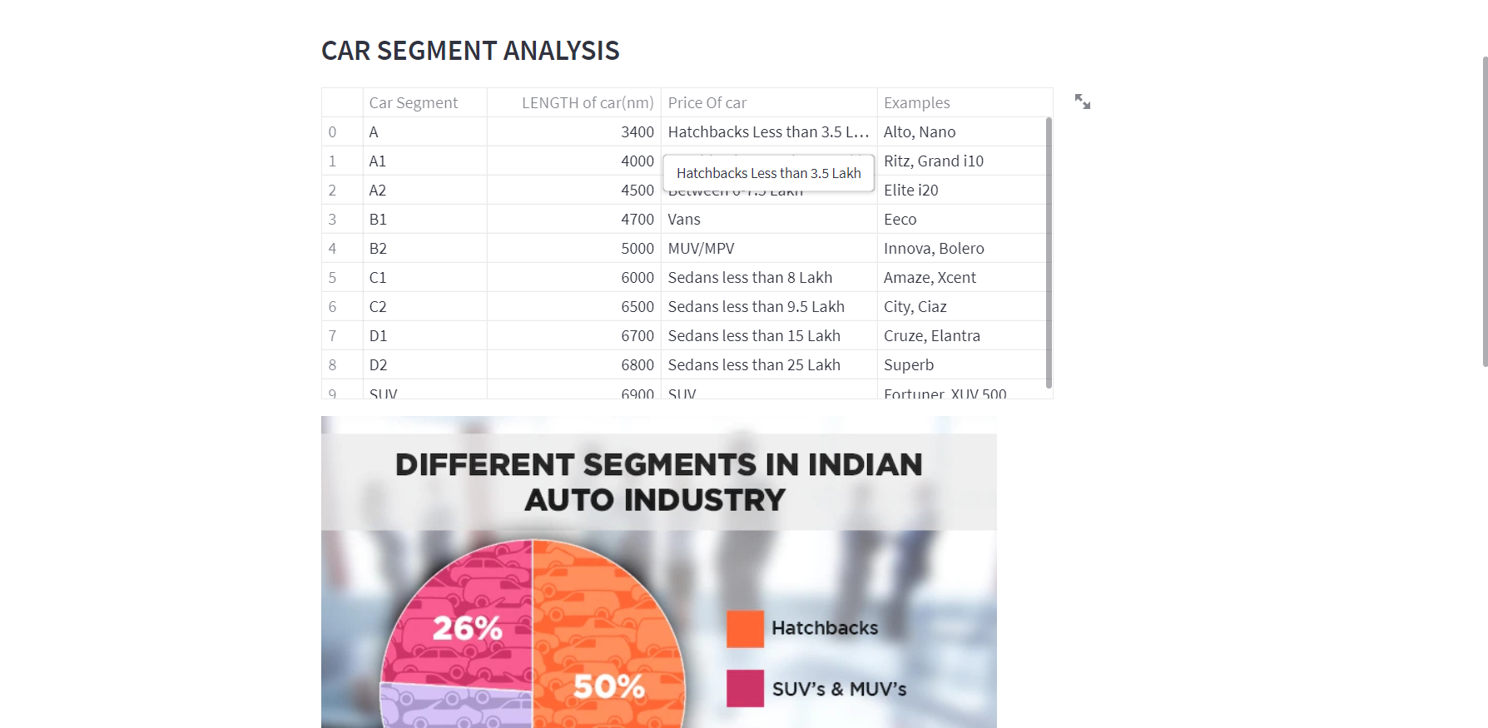The width and height of the screenshot is (1488, 728).
Task: Click 'Sedans less than 9.5 Lakh' cell
Action: click(769, 306)
